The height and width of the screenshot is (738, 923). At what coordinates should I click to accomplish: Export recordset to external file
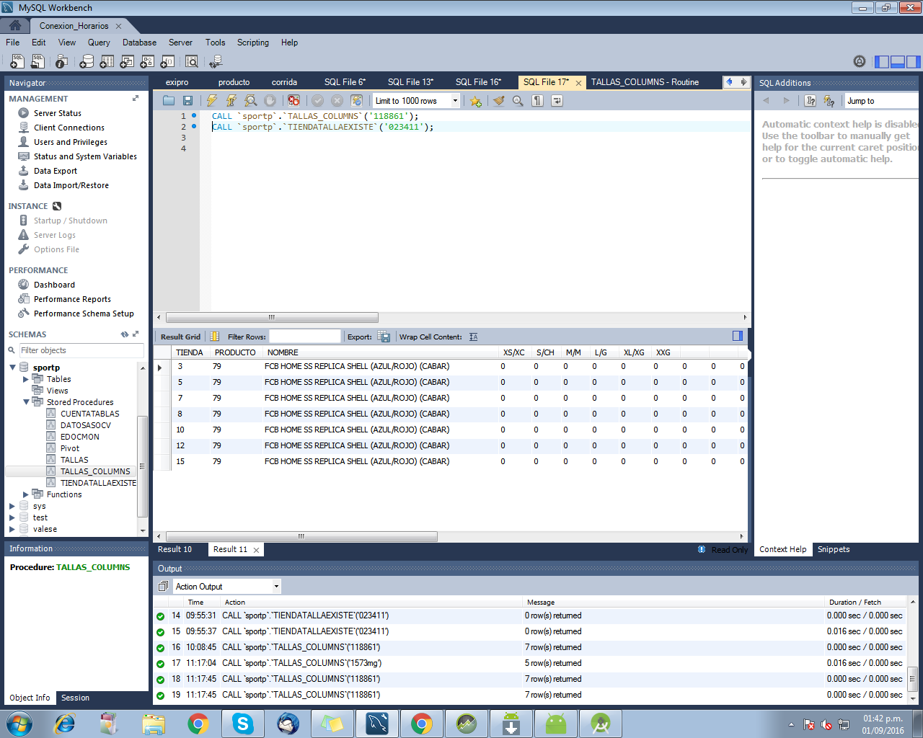(384, 337)
